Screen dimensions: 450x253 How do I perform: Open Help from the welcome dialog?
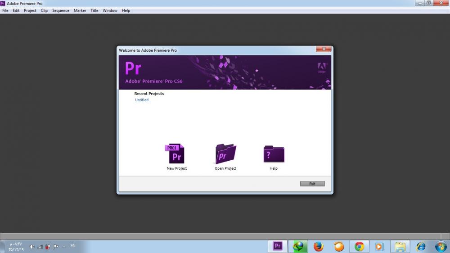[274, 154]
